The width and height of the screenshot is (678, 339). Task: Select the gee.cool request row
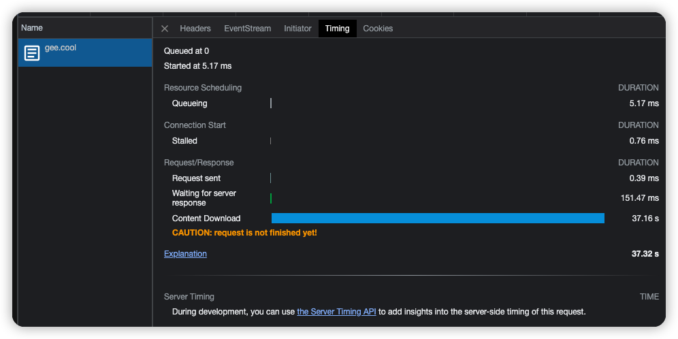tap(84, 52)
